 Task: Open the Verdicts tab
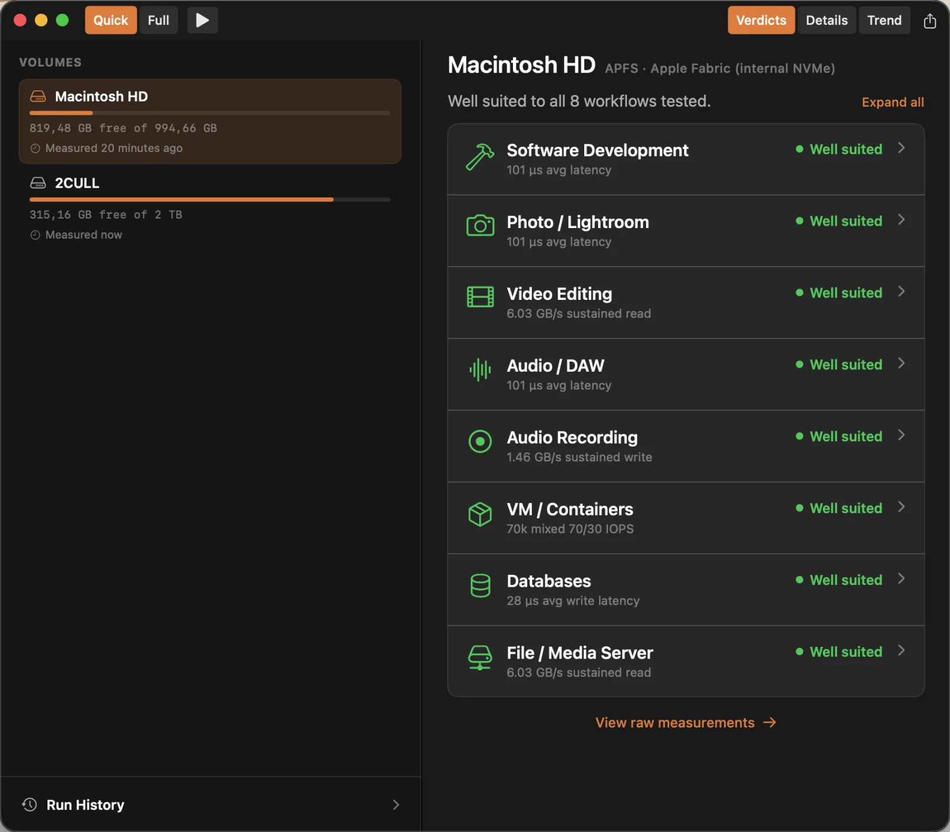761,20
